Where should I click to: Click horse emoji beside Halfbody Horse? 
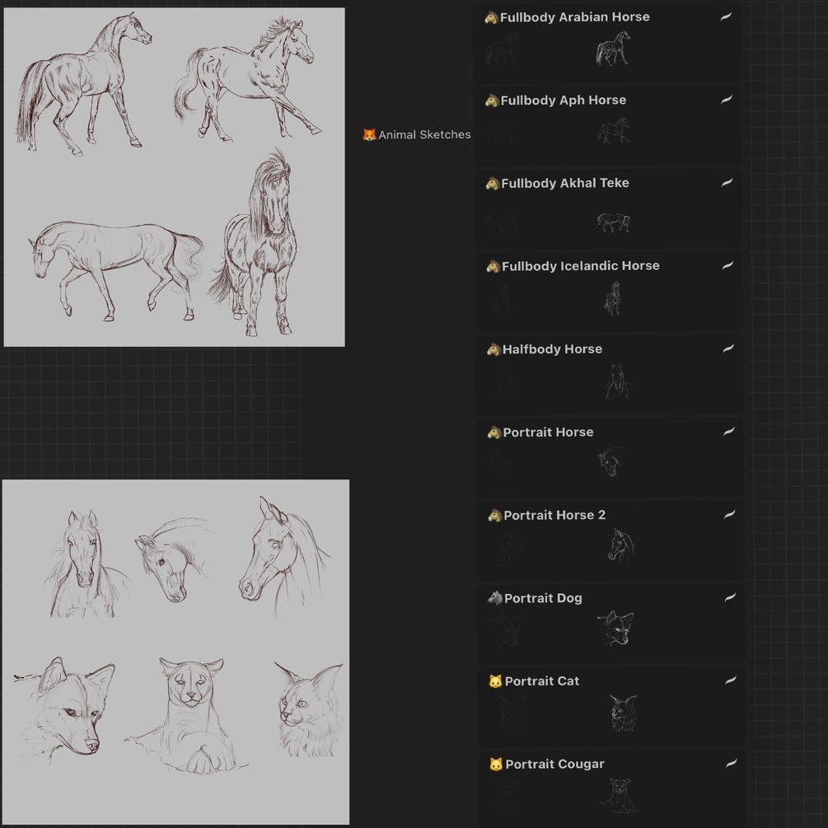tap(494, 349)
